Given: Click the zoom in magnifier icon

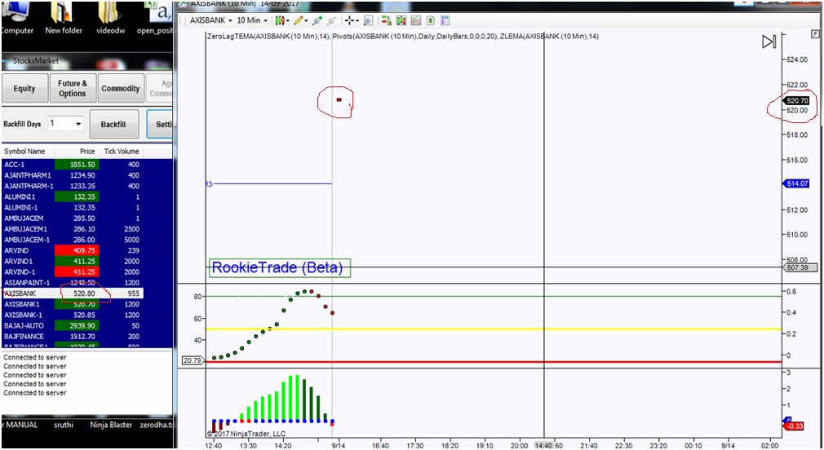Looking at the screenshot, I should tap(317, 20).
